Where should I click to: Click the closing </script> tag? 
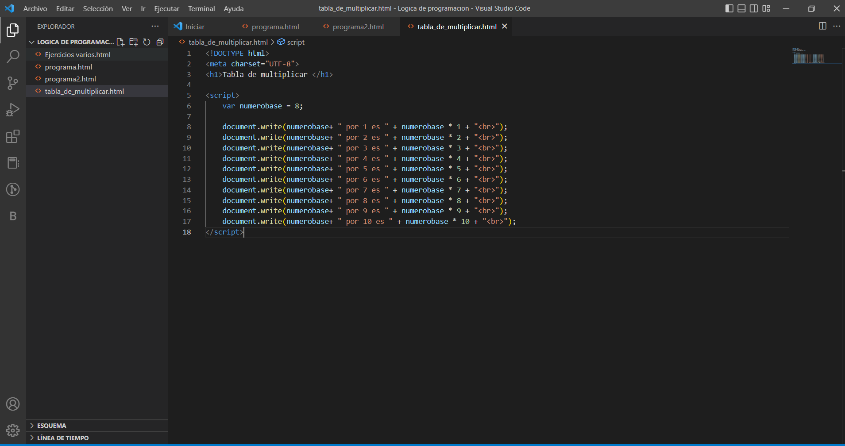pyautogui.click(x=224, y=232)
